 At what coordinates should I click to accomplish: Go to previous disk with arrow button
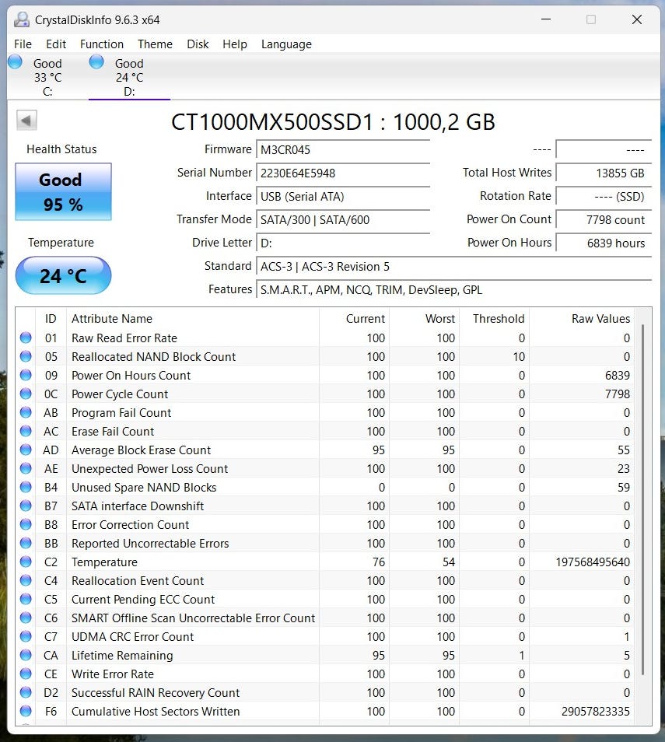pyautogui.click(x=26, y=121)
